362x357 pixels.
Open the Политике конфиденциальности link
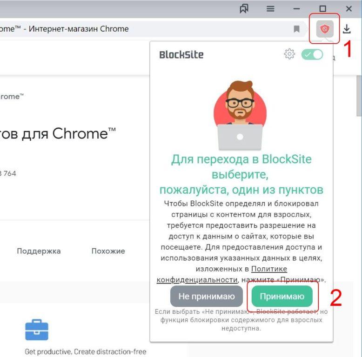click(x=269, y=269)
